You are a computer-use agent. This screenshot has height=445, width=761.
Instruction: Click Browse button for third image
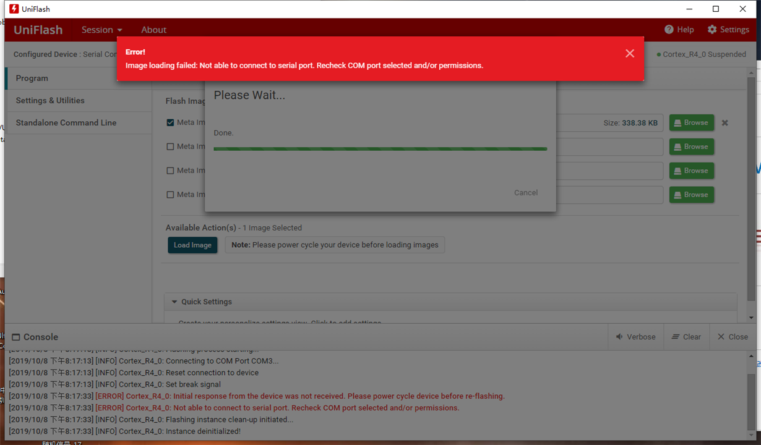click(691, 171)
